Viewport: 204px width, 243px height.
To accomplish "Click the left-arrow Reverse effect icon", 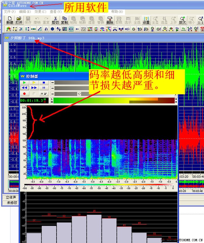I will coord(77,29).
